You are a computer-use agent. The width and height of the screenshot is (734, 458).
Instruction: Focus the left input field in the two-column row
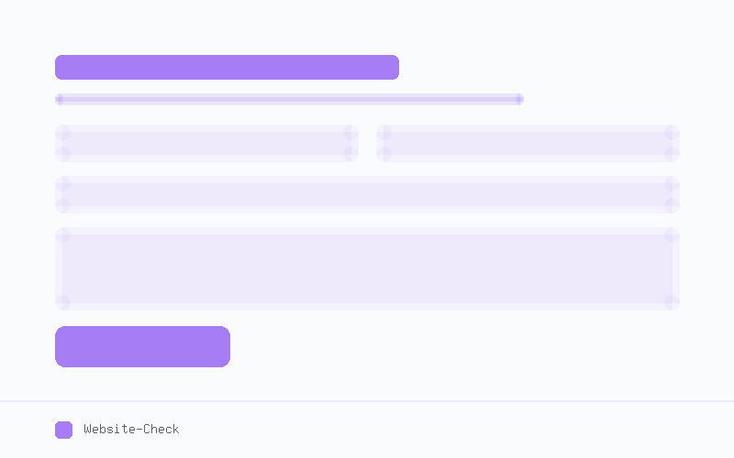tap(207, 144)
